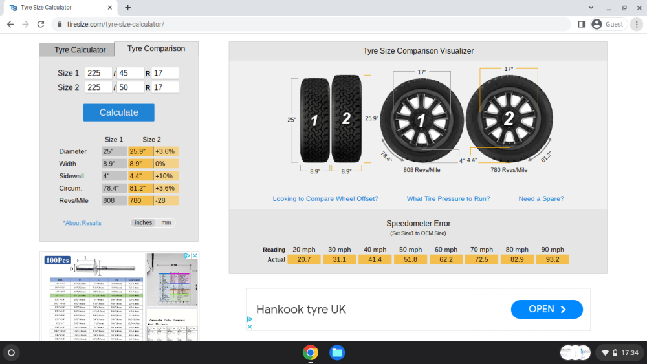Viewport: 647px width, 364px height.
Task: Open the 100Pcs rivet ad image
Action: click(93, 297)
